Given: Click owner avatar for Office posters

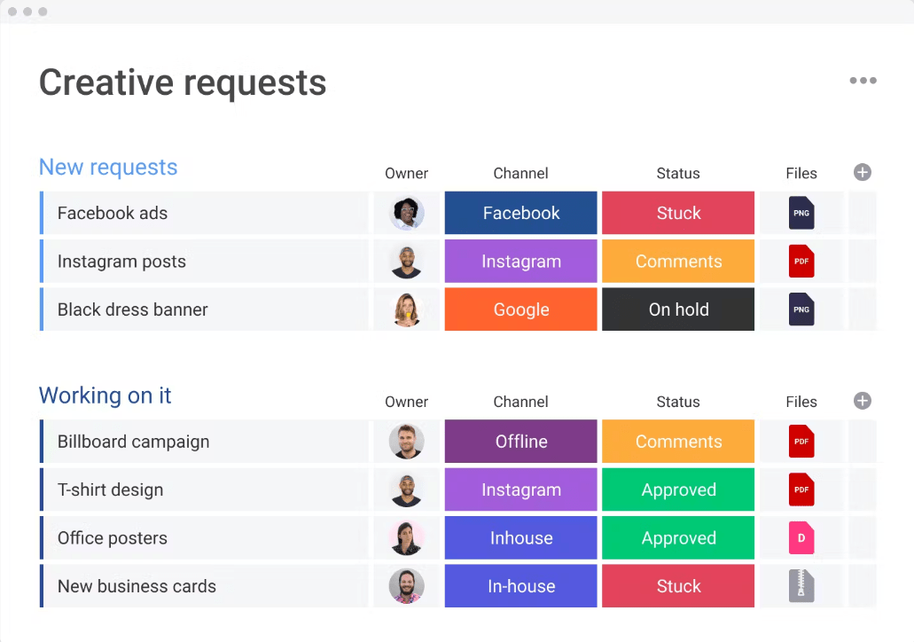Looking at the screenshot, I should (x=407, y=538).
